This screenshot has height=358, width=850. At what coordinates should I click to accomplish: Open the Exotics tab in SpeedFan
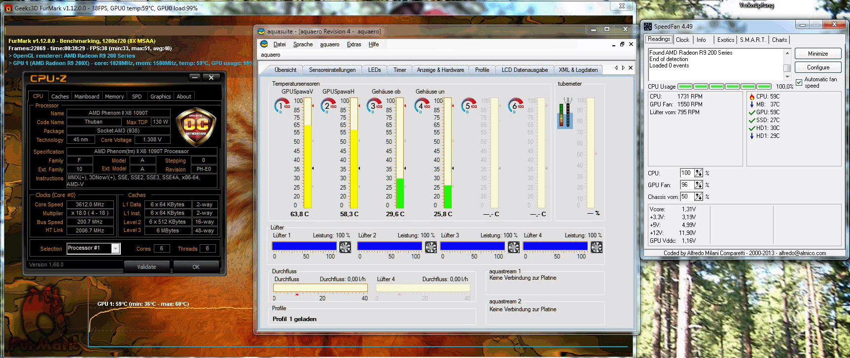726,40
